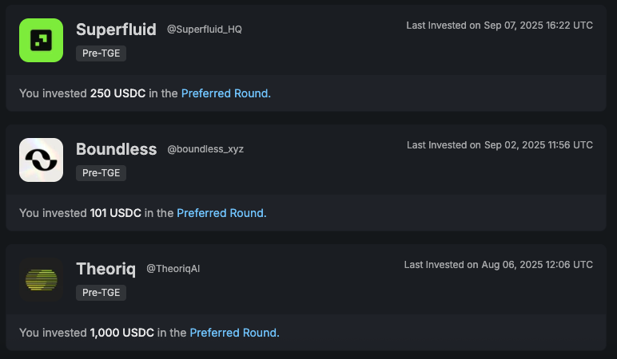Image resolution: width=617 pixels, height=359 pixels.
Task: Open Theoriq's Preferred Round link
Action: [234, 333]
